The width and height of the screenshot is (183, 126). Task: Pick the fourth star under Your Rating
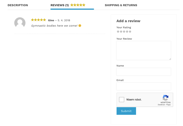127,31
